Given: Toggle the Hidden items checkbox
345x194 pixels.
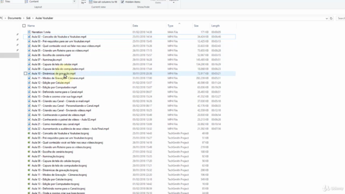Looking at the screenshot, I should [x=122, y=2].
